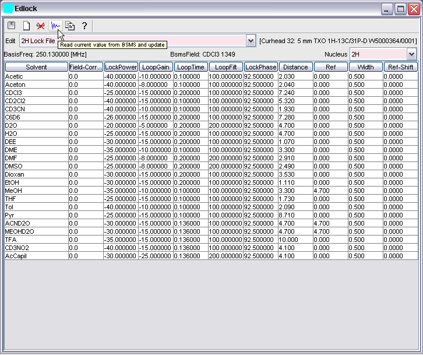
Task: Click the Ref-Shift column header
Action: point(400,67)
